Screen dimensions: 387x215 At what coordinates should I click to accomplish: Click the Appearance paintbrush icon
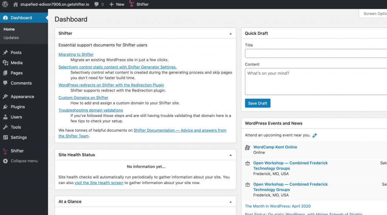tap(5, 97)
